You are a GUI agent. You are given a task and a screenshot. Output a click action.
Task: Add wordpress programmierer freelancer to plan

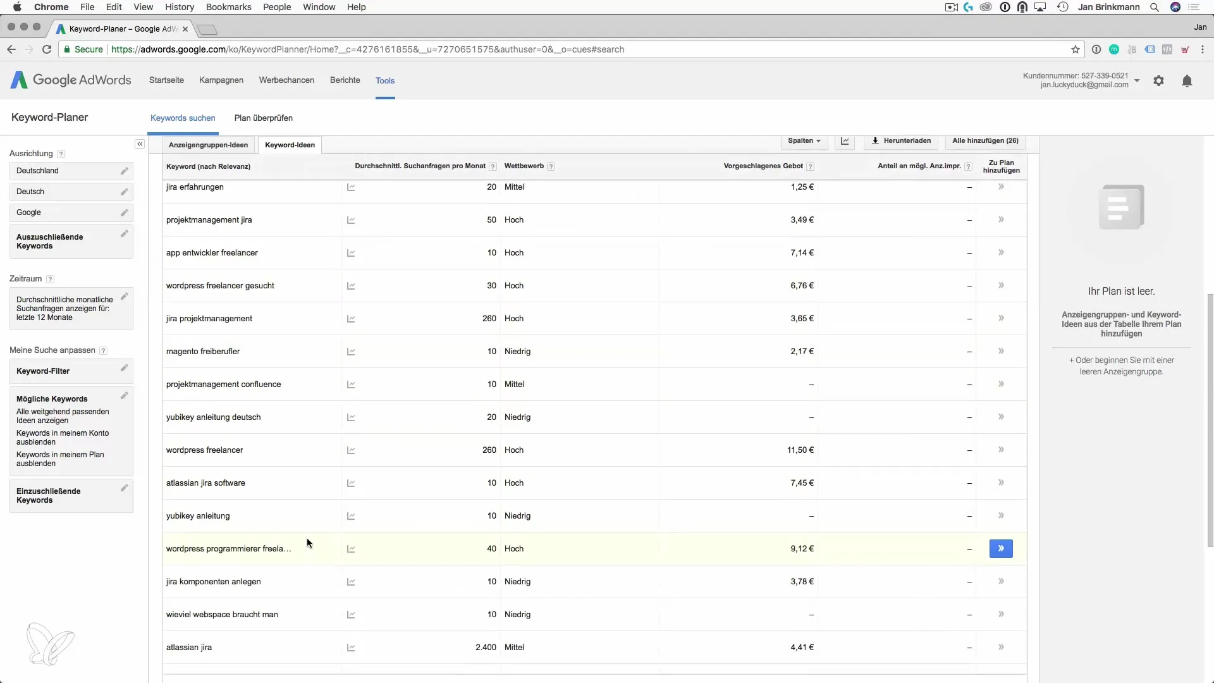click(1001, 548)
